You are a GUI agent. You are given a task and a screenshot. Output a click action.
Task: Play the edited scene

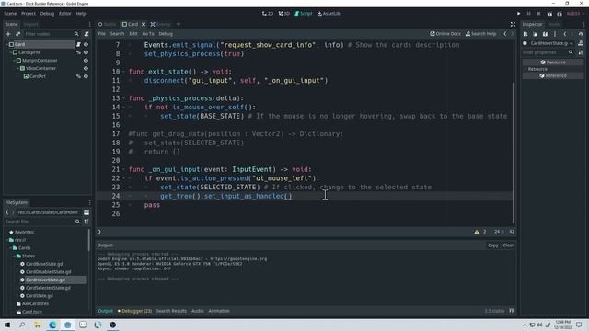click(549, 14)
